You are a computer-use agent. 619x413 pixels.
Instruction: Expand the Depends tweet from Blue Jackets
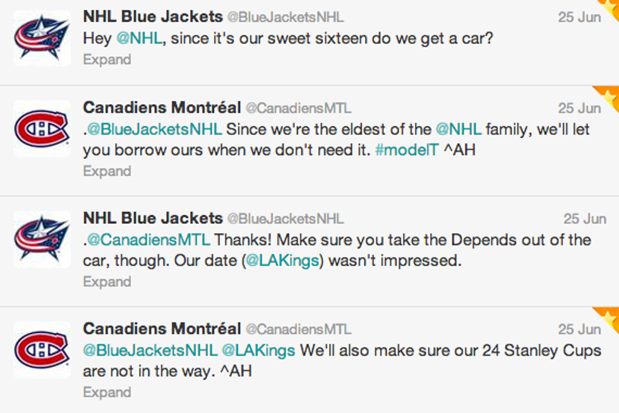107,281
